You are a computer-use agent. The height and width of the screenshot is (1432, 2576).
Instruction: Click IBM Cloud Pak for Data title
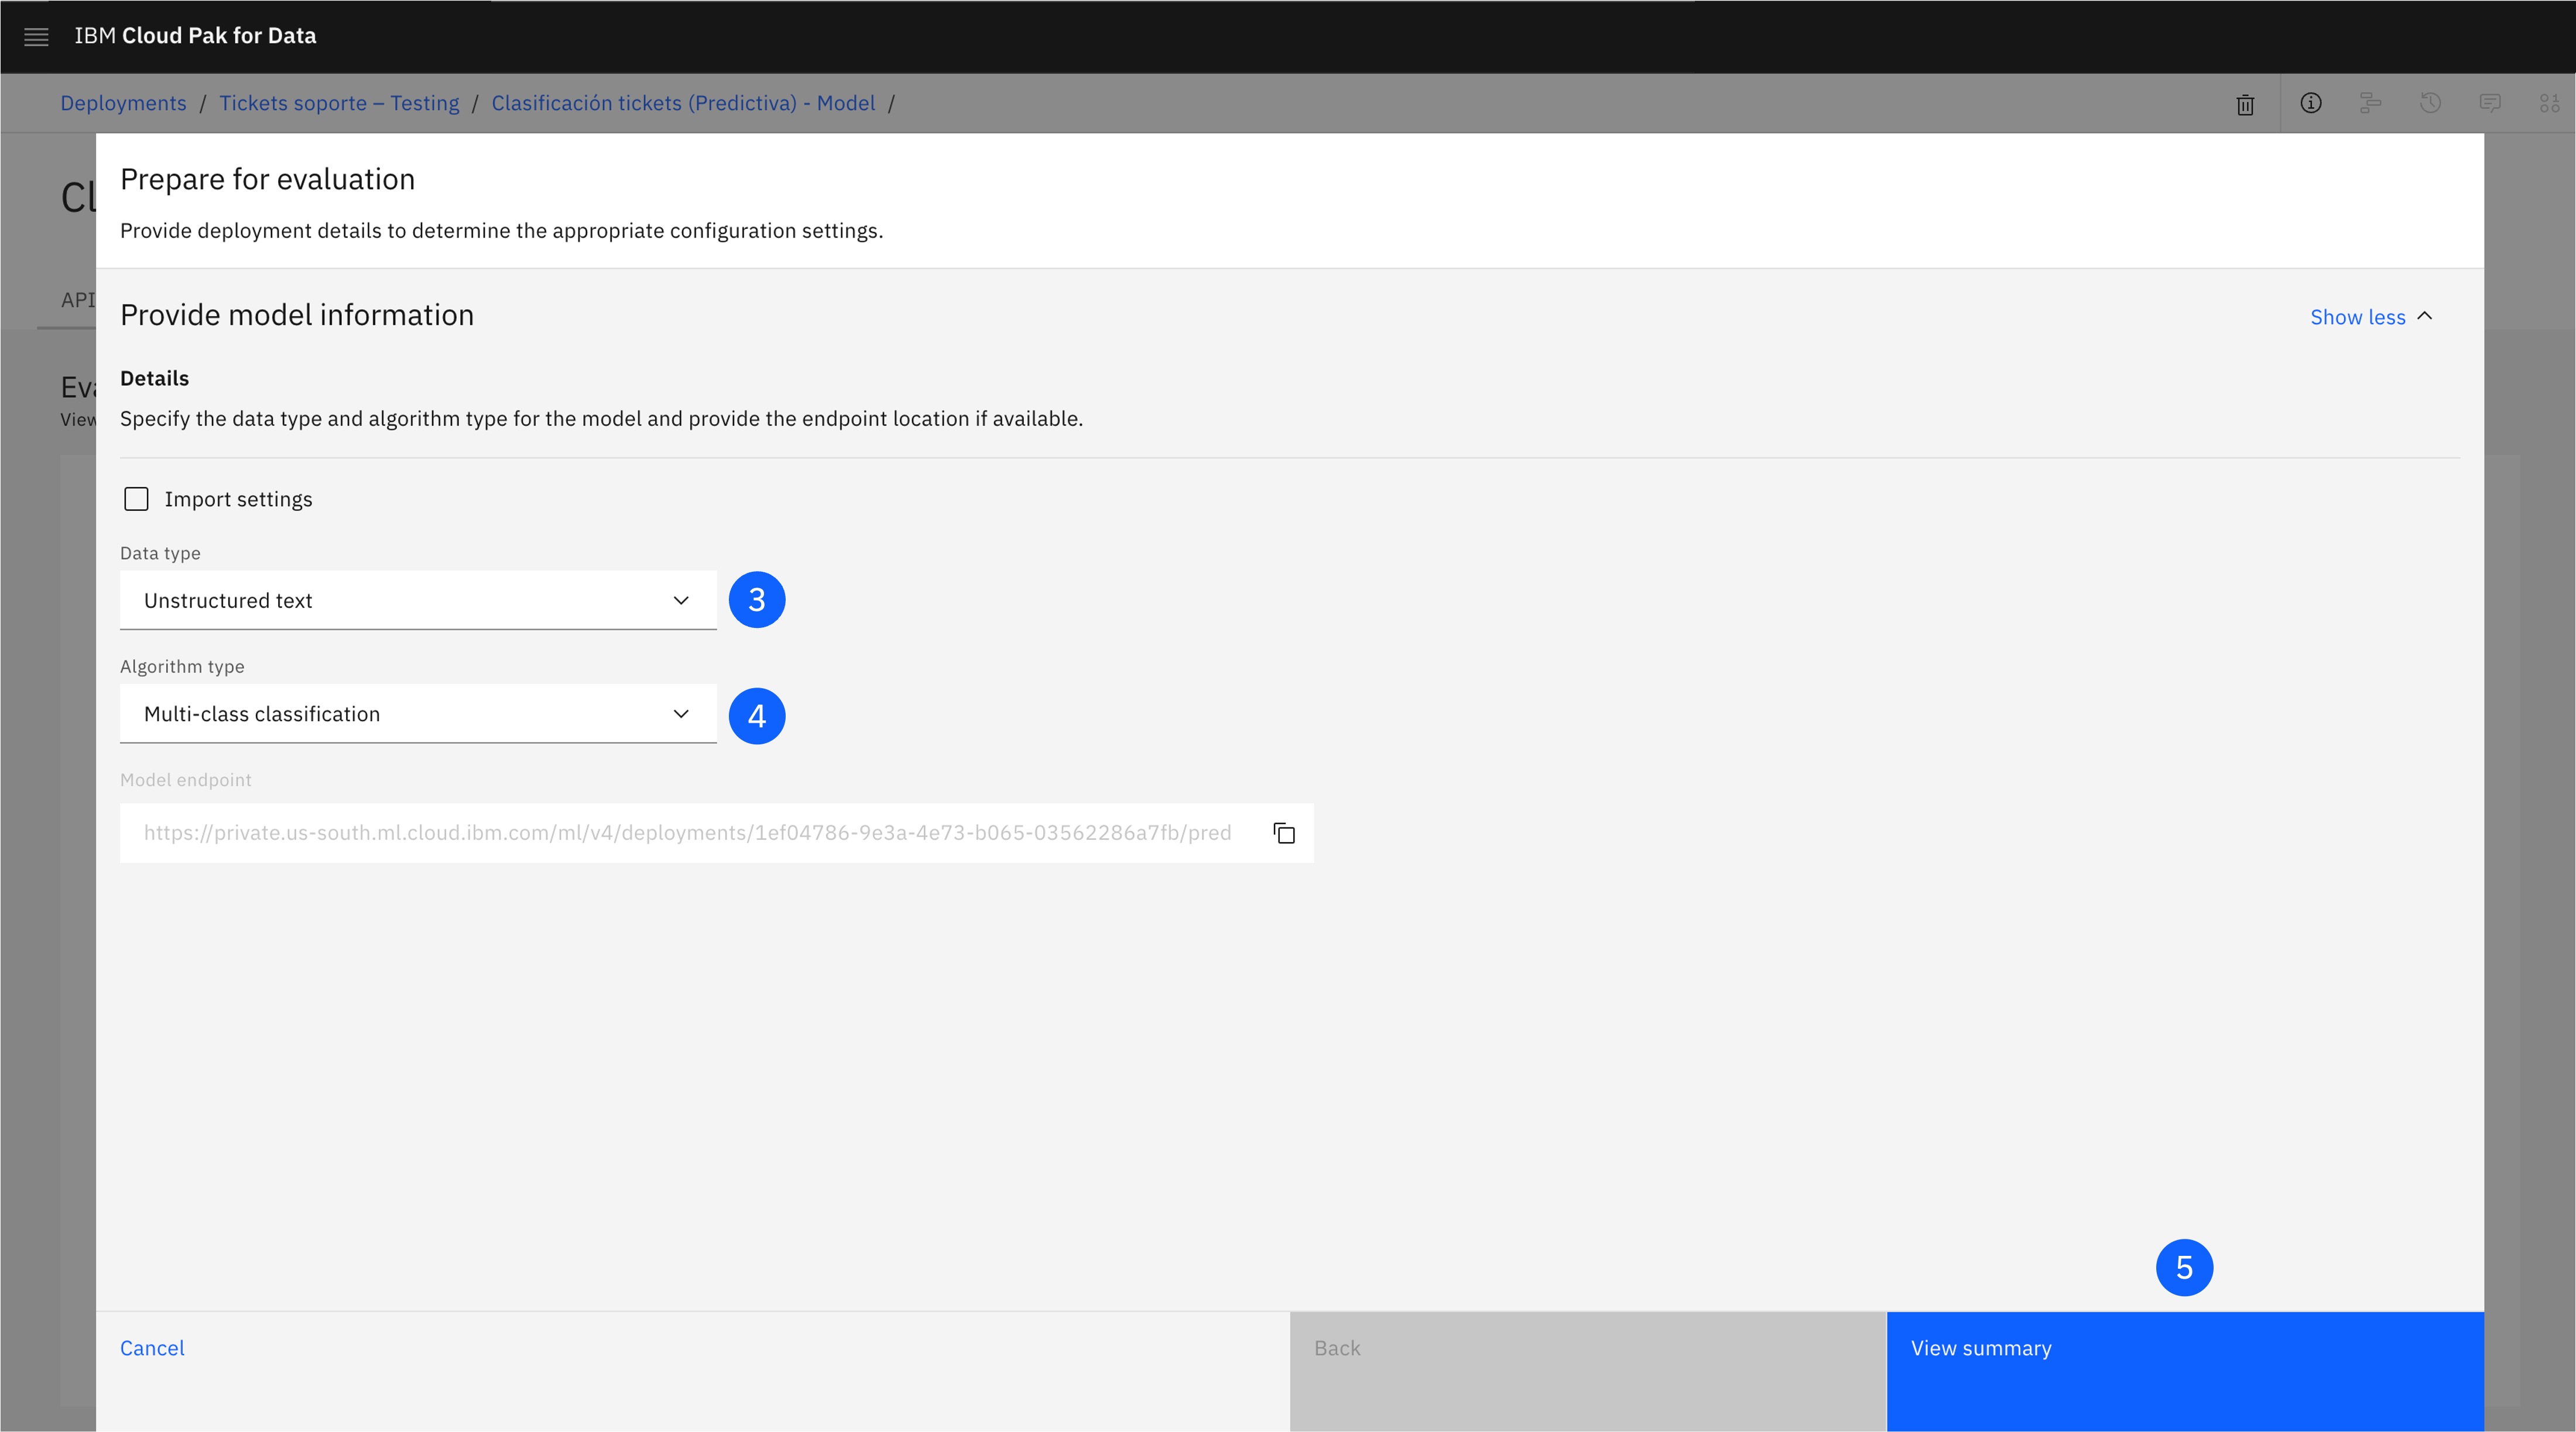coord(195,36)
